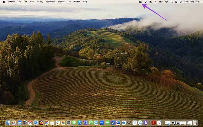
Task: Open minimized window thumbnail beside the Trash
Action: (x=189, y=123)
